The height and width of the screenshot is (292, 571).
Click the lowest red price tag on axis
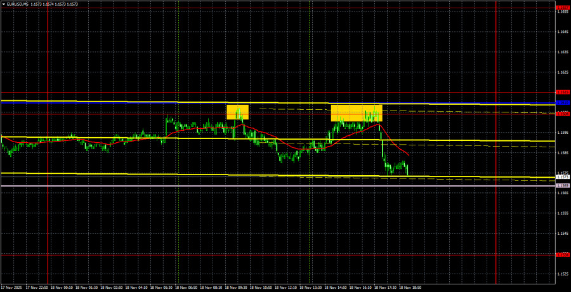pos(562,255)
